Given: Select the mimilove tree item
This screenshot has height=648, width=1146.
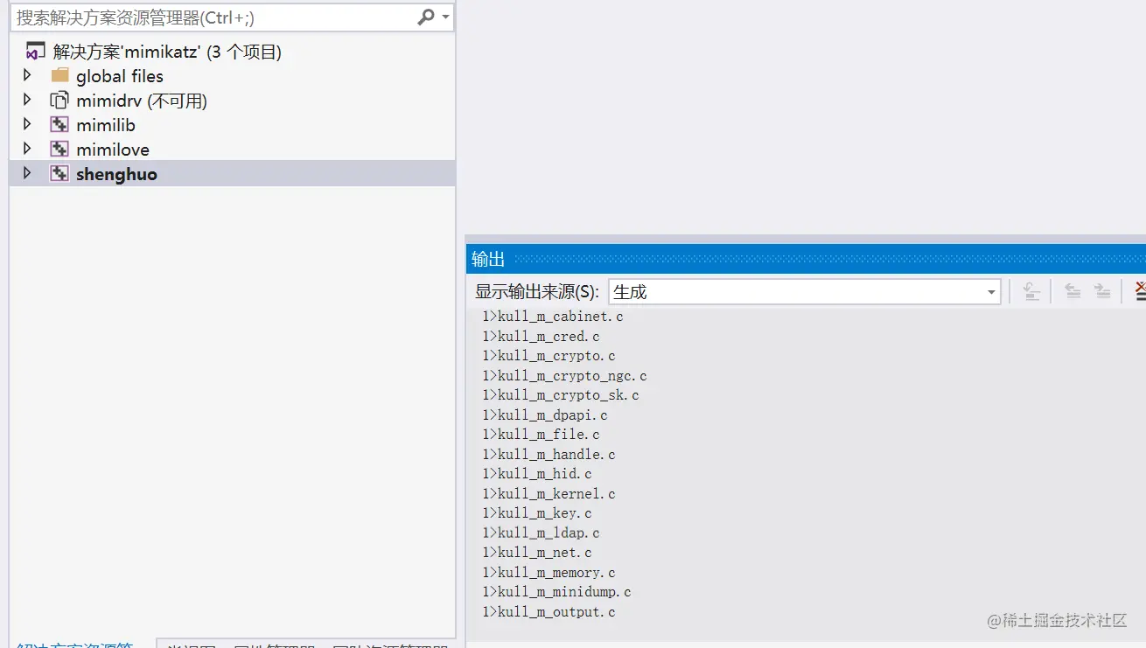Looking at the screenshot, I should coord(113,150).
